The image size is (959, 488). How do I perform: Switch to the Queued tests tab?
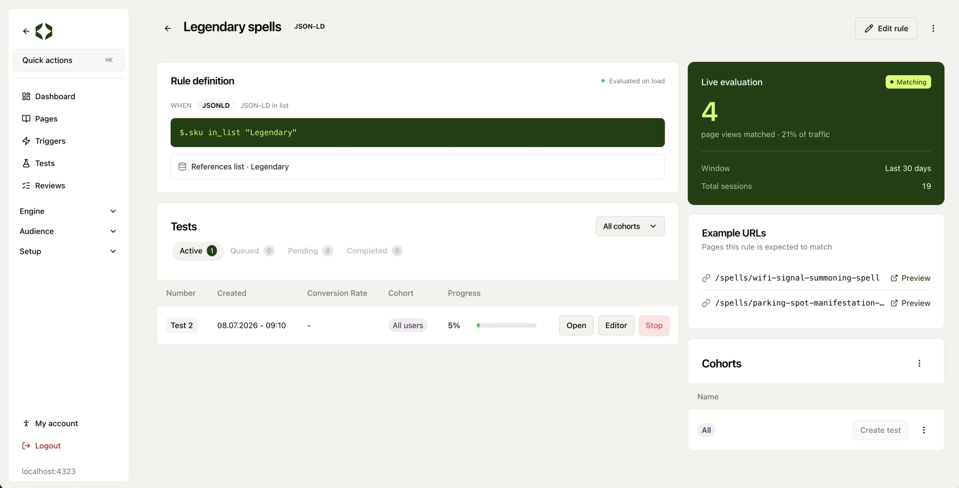coord(252,250)
